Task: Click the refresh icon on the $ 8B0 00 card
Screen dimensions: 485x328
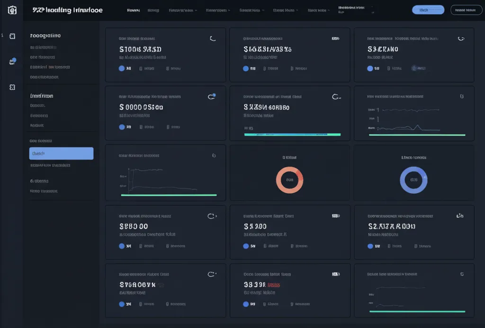Action: [212, 216]
